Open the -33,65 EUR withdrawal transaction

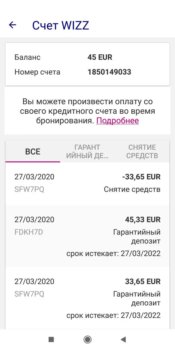tap(87, 183)
